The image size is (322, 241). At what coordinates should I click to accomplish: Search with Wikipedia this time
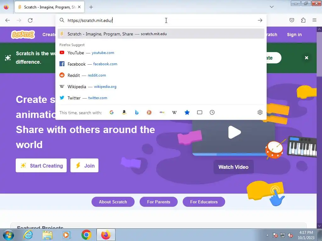[174, 112]
